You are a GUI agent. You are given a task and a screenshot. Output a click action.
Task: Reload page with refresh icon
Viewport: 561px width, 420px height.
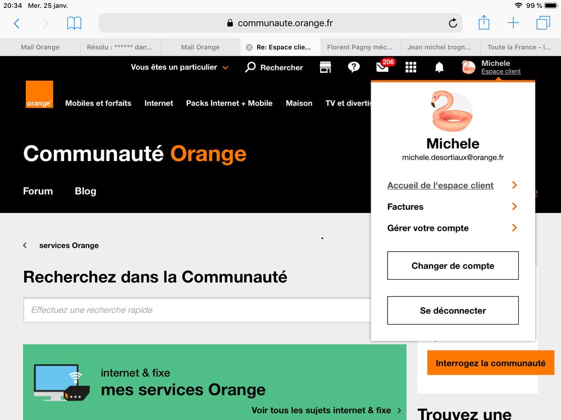(453, 23)
